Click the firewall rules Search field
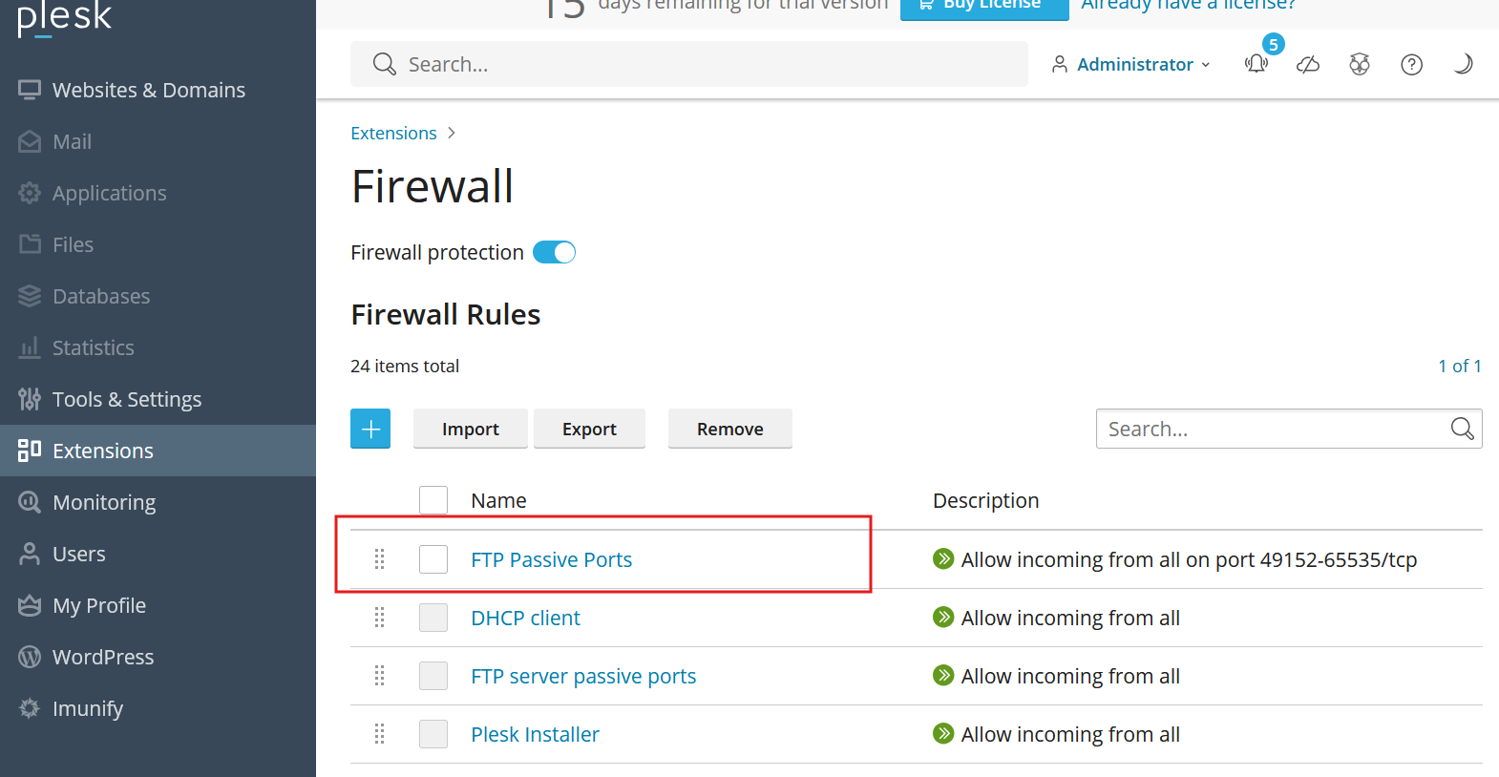The width and height of the screenshot is (1499, 777). 1289,429
